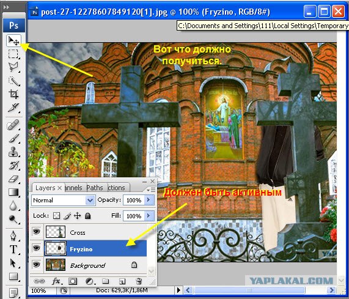
Task: Toggle visibility of Fryzino layer
Action: tap(36, 248)
